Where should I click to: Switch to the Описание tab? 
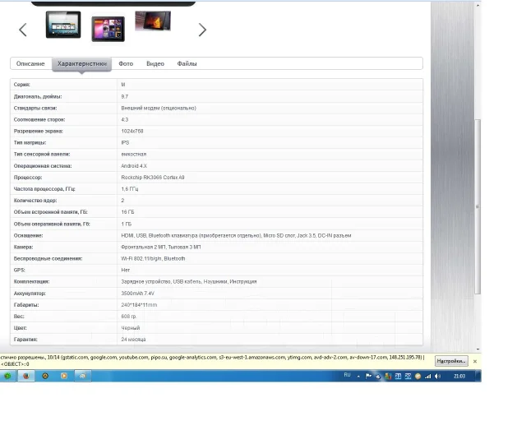click(x=30, y=63)
